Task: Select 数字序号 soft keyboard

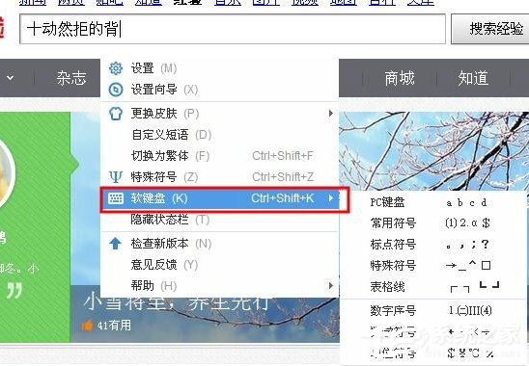Action: pos(433,310)
